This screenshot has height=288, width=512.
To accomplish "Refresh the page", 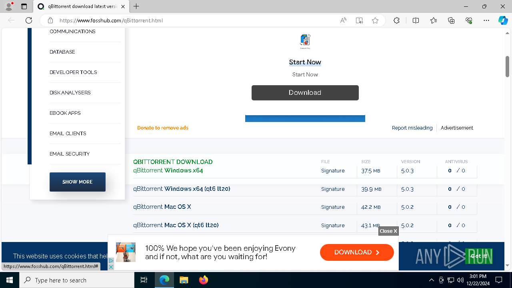I will coord(29,20).
